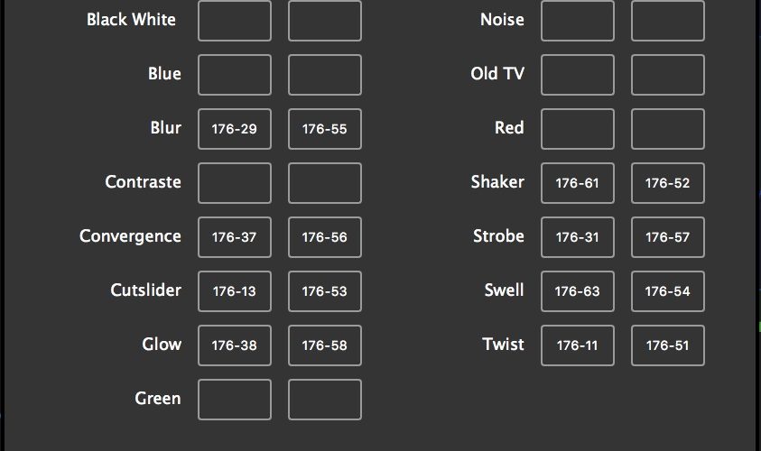The width and height of the screenshot is (761, 451).
Task: Select the Shaker field showing 176-52
Action: pos(668,183)
